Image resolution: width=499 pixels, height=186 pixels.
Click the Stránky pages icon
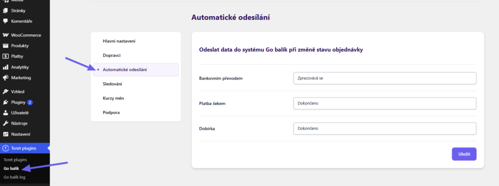5,11
